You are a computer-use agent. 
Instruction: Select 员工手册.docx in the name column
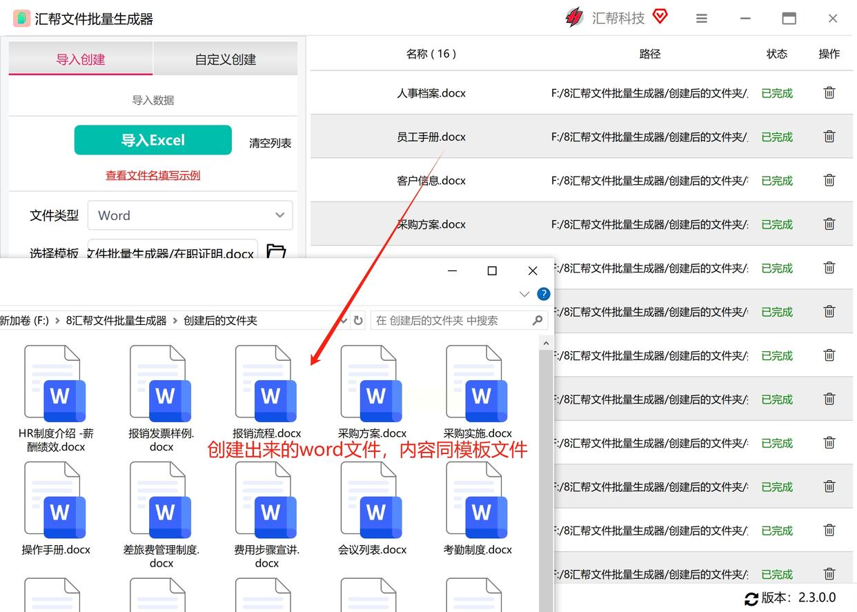(x=431, y=137)
